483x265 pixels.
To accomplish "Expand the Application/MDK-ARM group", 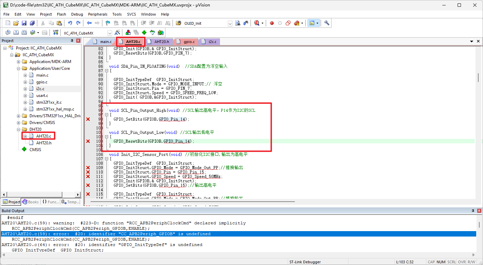I will 19,62.
